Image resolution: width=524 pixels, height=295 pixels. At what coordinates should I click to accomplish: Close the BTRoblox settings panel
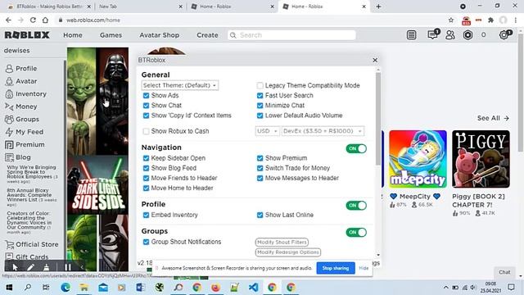(x=375, y=60)
